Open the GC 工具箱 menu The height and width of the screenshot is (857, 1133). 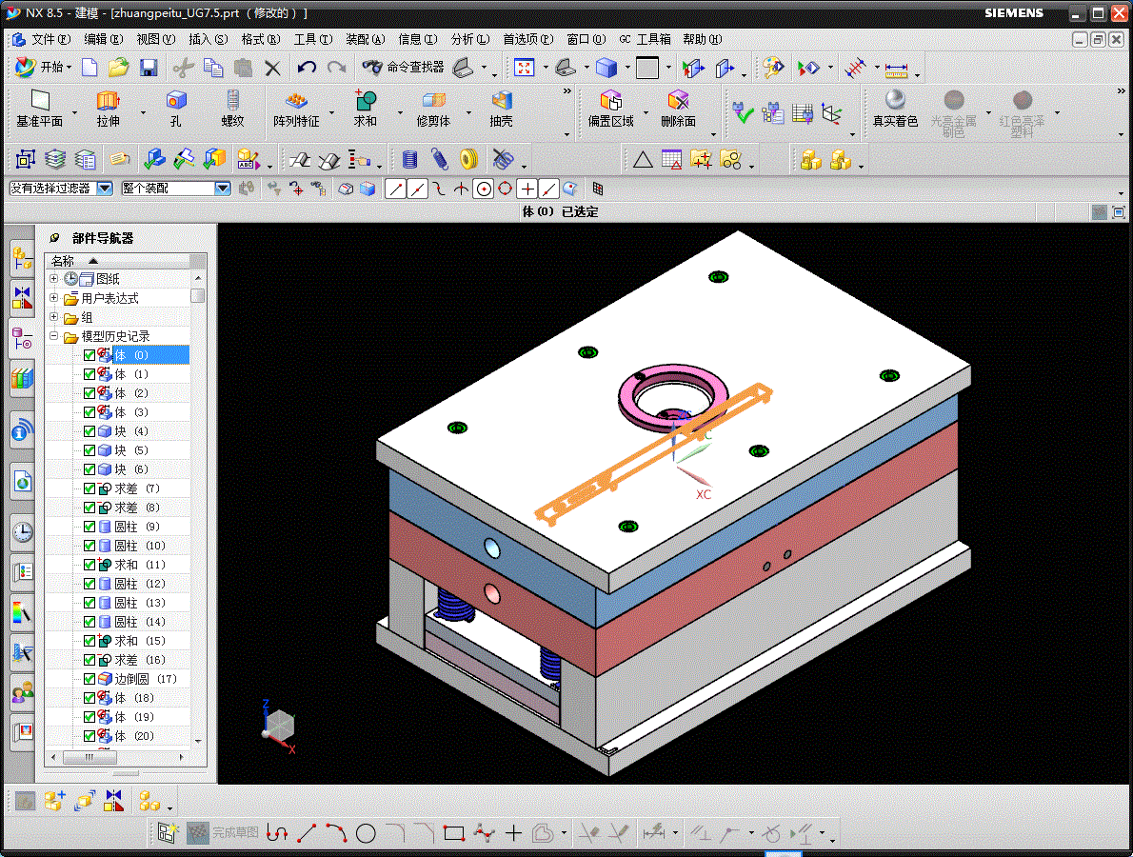pyautogui.click(x=646, y=39)
